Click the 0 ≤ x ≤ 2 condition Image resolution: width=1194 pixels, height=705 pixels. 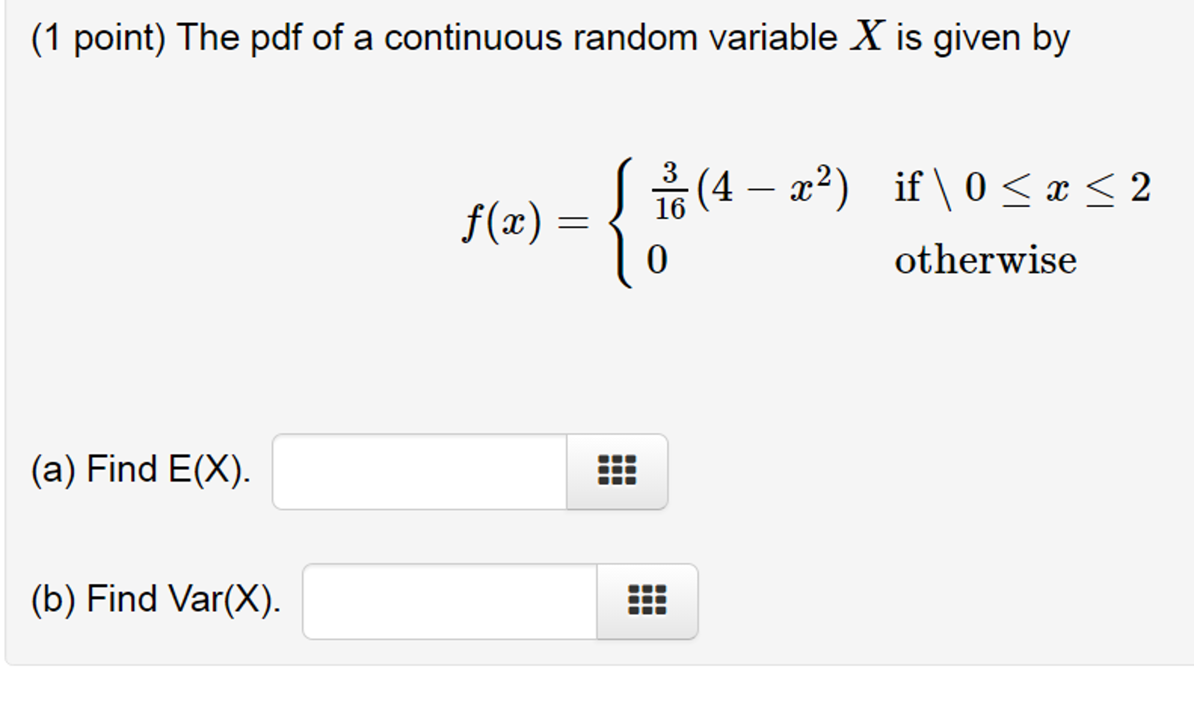pos(1058,188)
